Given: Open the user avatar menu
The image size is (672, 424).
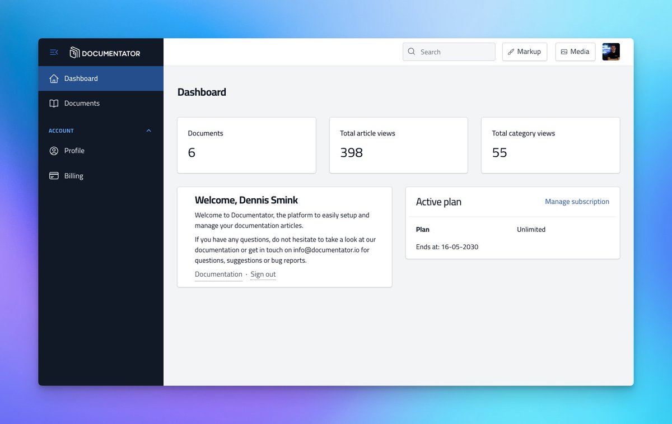Looking at the screenshot, I should pyautogui.click(x=610, y=52).
